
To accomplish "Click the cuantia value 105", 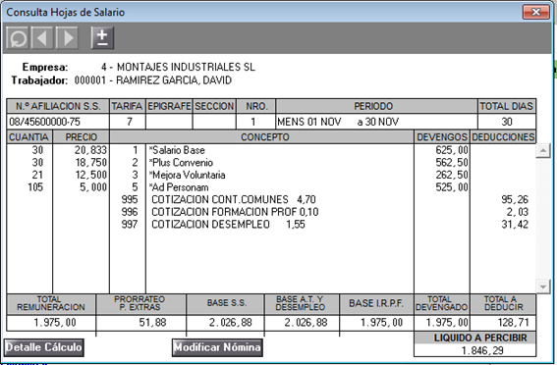I will [35, 187].
